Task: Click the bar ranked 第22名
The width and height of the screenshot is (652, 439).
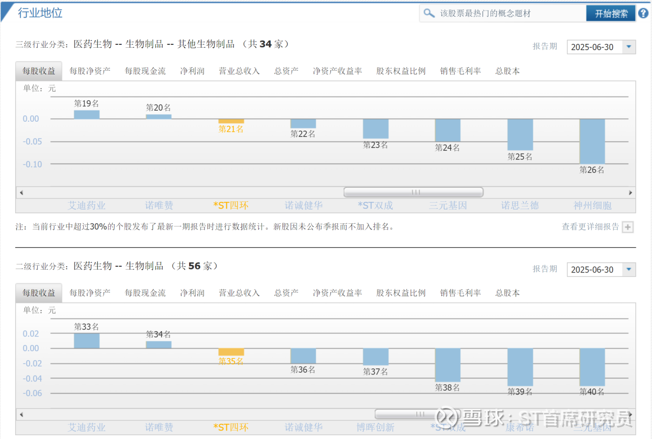Action: click(303, 124)
